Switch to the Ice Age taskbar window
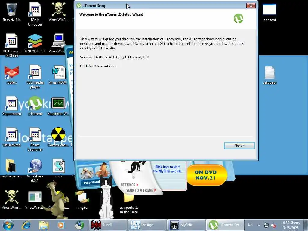Screen dimensions: 308x231 [x=147, y=225]
